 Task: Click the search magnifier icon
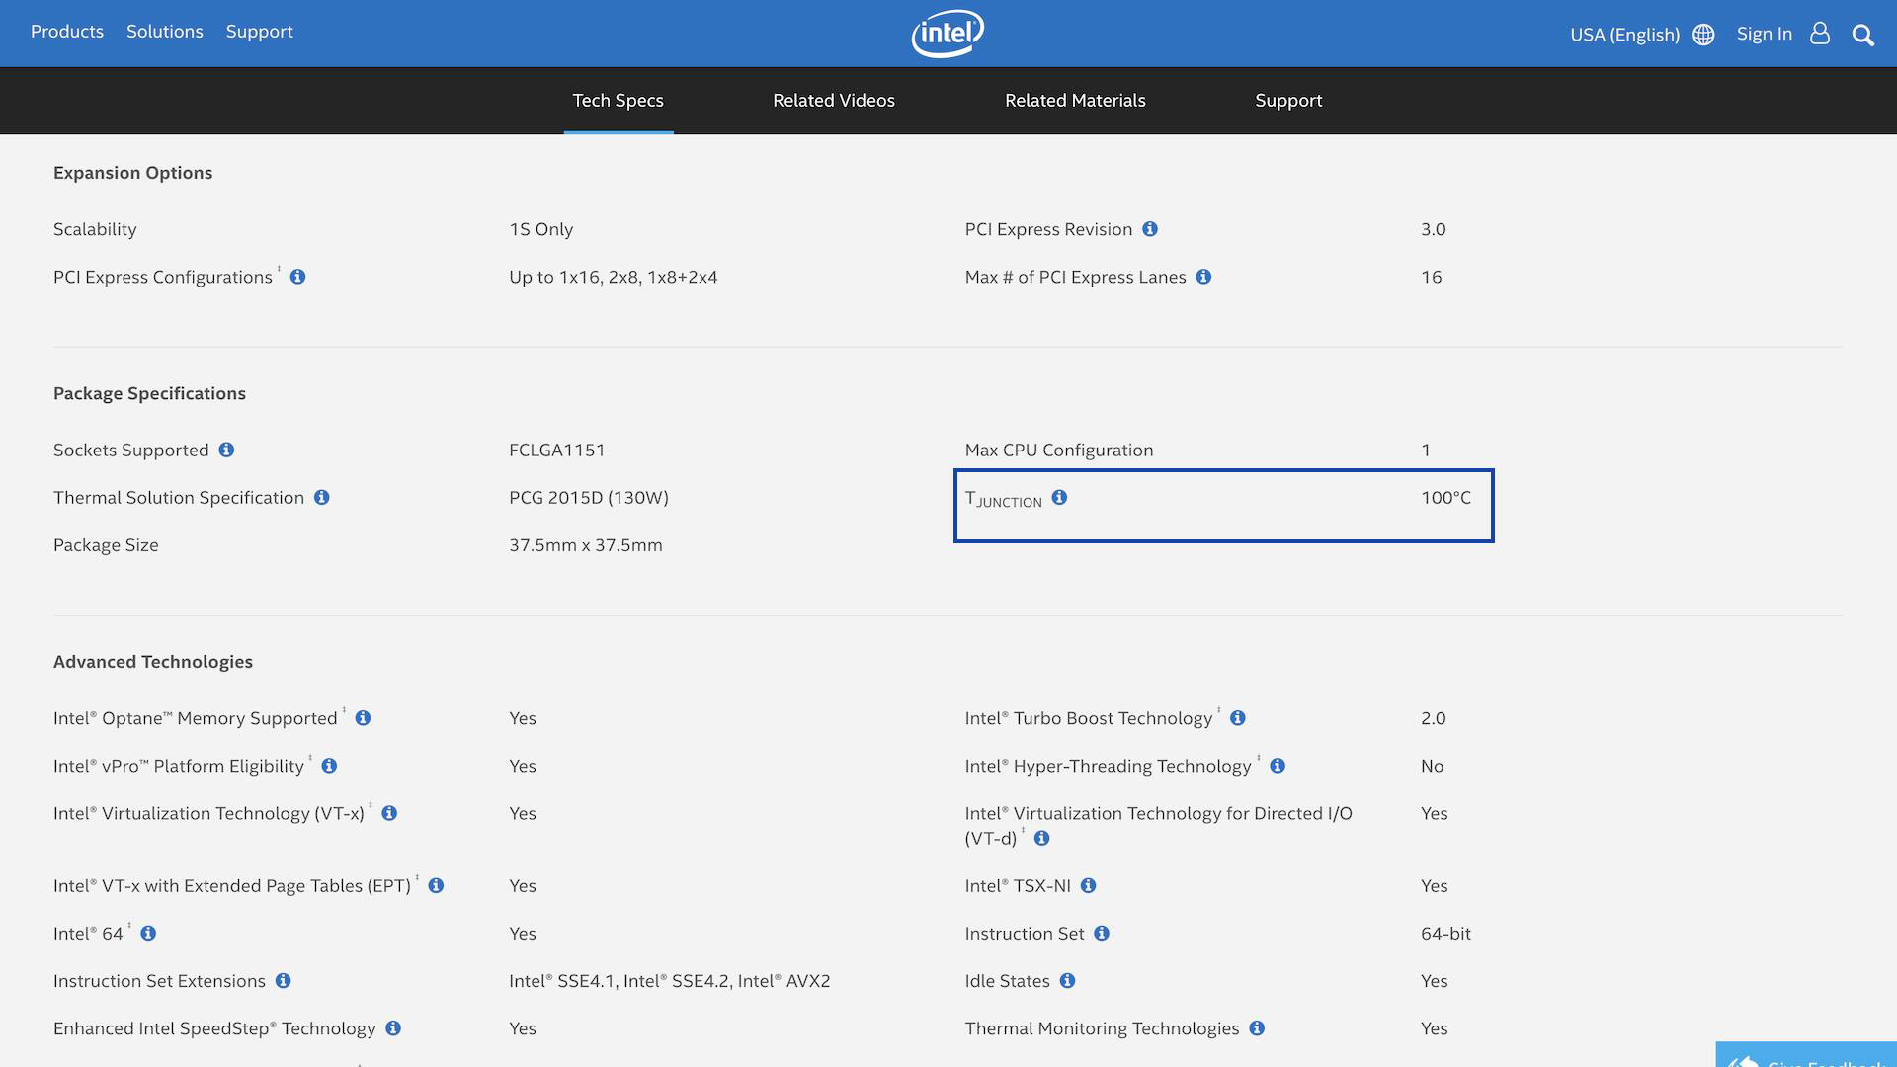click(x=1862, y=35)
